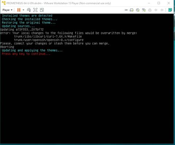Click 'Checking the installed themes...' line
This screenshot has height=145, width=175.
click(x=30, y=19)
